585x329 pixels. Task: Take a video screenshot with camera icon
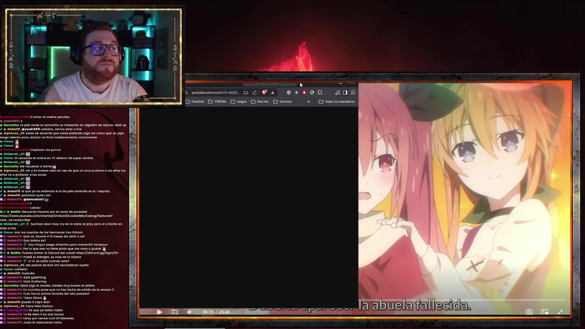529,312
